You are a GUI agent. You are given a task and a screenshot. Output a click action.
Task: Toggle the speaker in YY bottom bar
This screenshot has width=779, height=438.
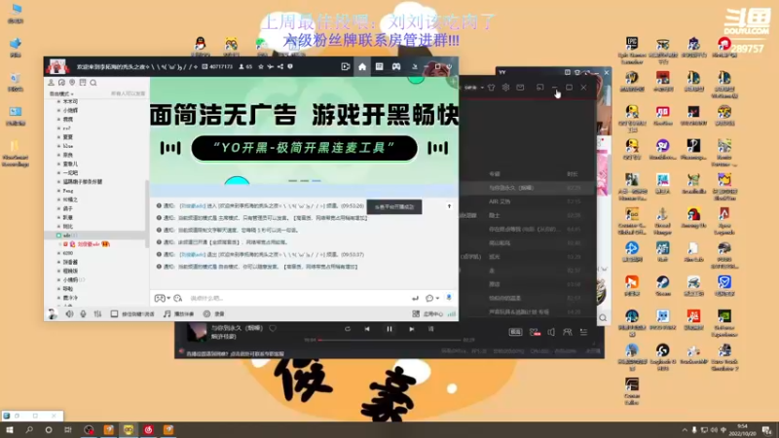click(x=69, y=313)
